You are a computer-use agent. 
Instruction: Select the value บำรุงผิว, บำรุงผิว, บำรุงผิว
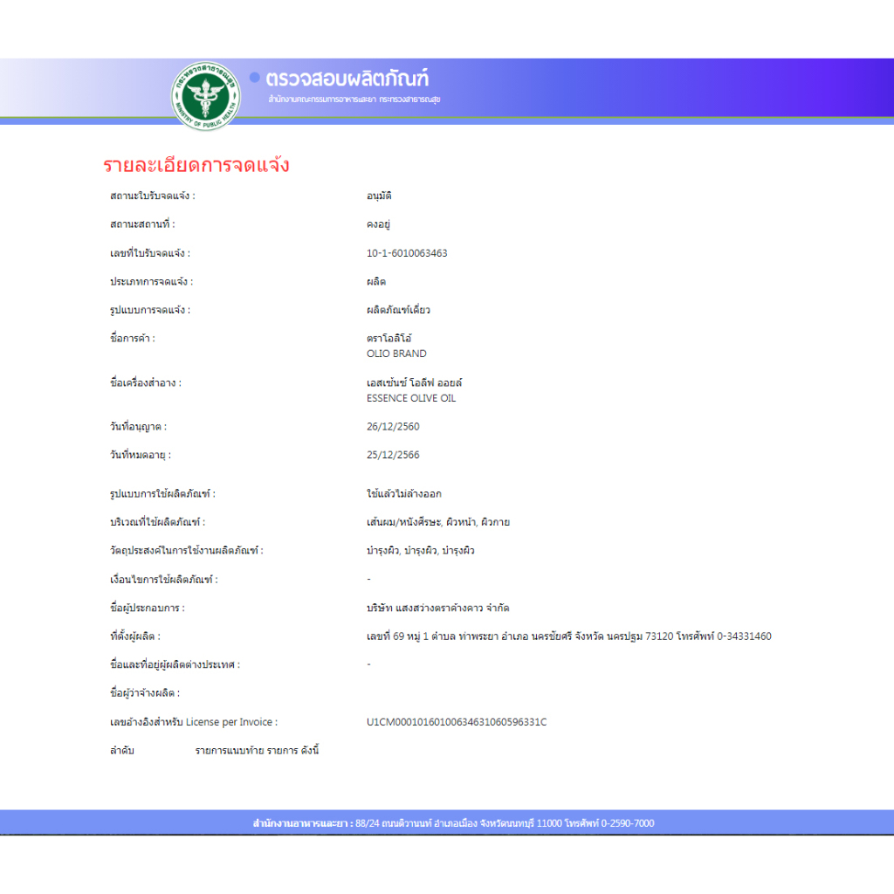[x=421, y=551]
